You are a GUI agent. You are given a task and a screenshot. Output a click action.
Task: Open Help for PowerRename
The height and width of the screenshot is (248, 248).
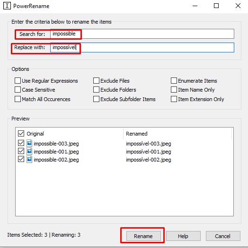coord(183,236)
